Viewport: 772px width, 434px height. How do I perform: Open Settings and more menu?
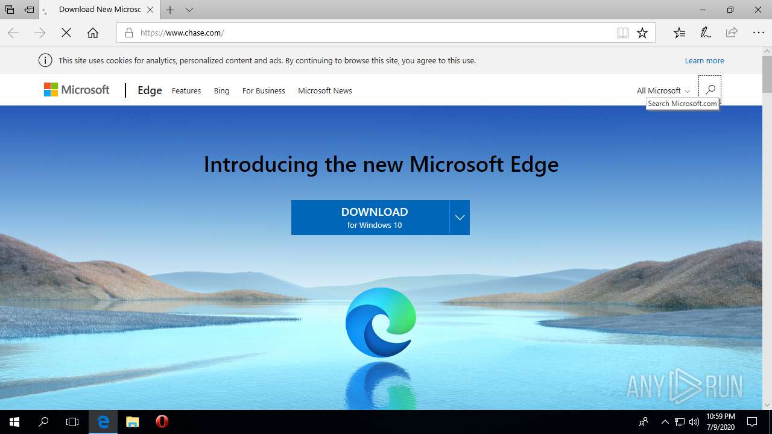[x=759, y=33]
